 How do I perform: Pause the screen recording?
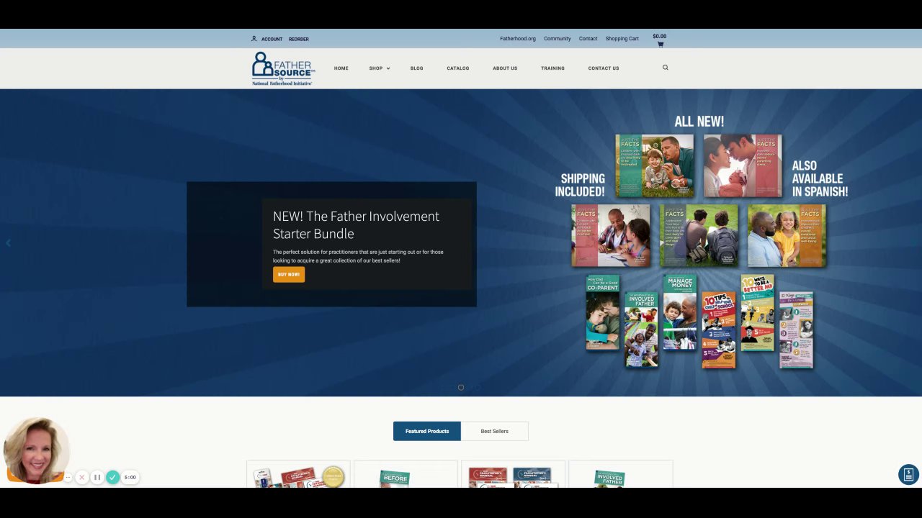click(x=97, y=477)
